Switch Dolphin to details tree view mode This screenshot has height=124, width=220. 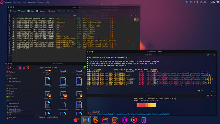[x=28, y=68]
